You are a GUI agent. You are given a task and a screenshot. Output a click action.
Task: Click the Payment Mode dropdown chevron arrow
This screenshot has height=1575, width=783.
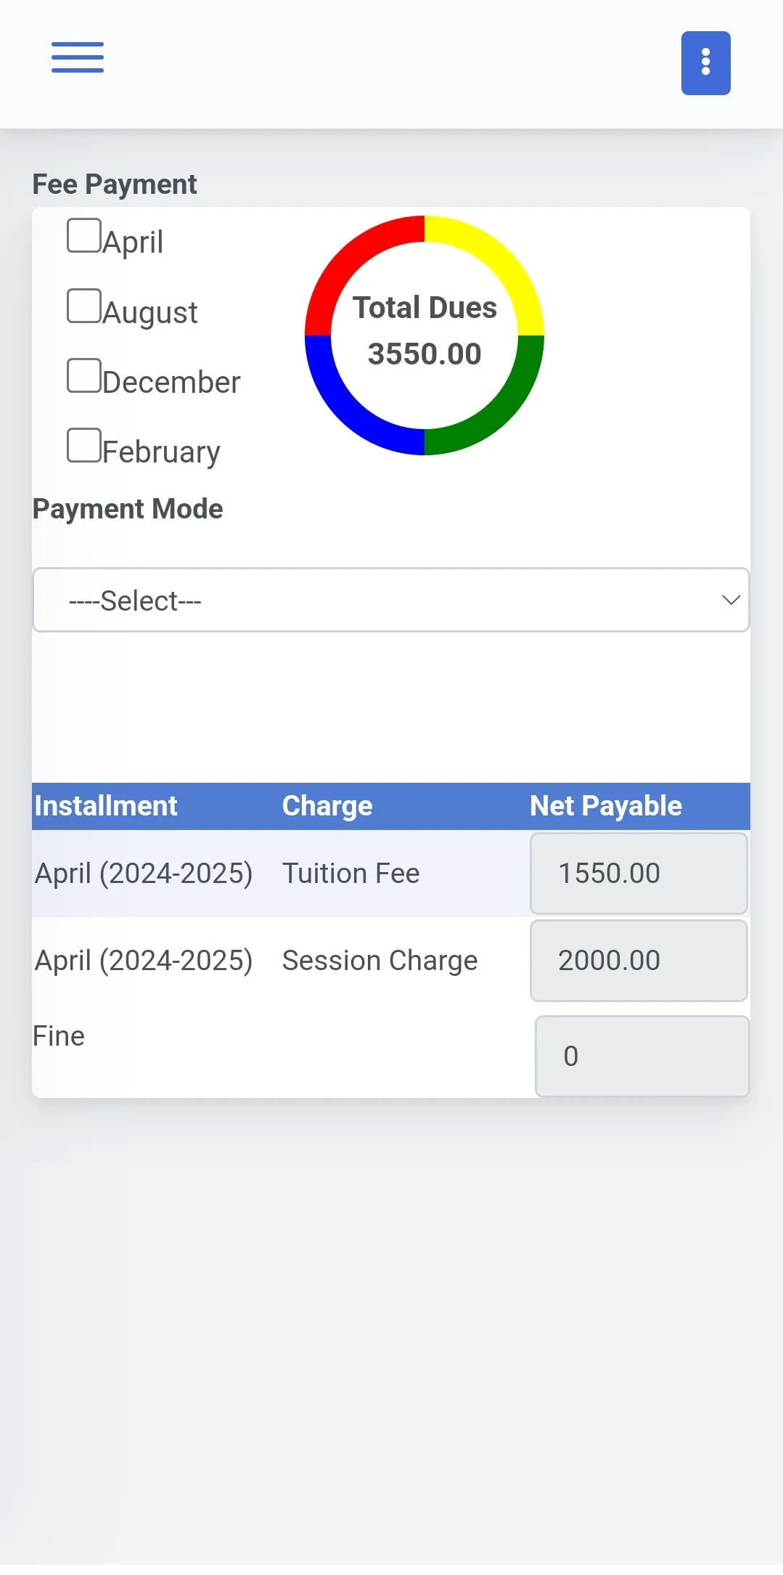(x=731, y=600)
